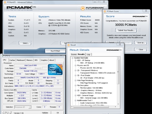Click the Futuremark logo icon in PCMark05 window
The image size is (152, 114).
pos(83,8)
